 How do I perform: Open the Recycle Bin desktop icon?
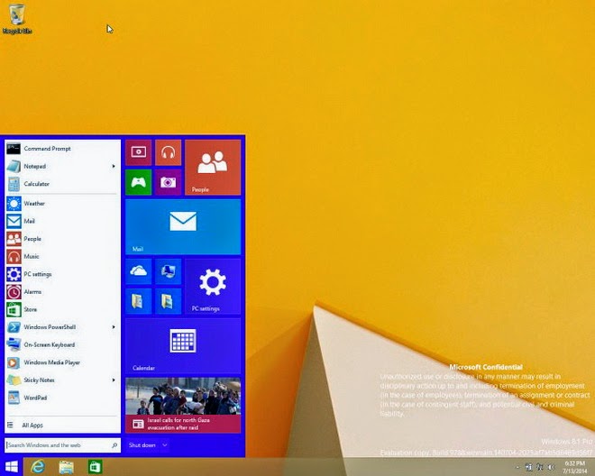[x=17, y=19]
